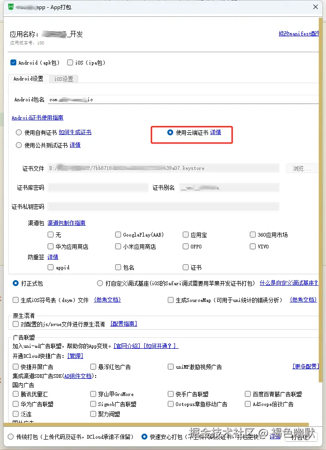Check the 悬浮红包广告 checkbox
This screenshot has height=450, width=326.
click(93, 367)
